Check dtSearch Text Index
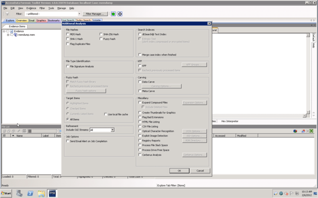318x198 pixels. click(x=140, y=34)
